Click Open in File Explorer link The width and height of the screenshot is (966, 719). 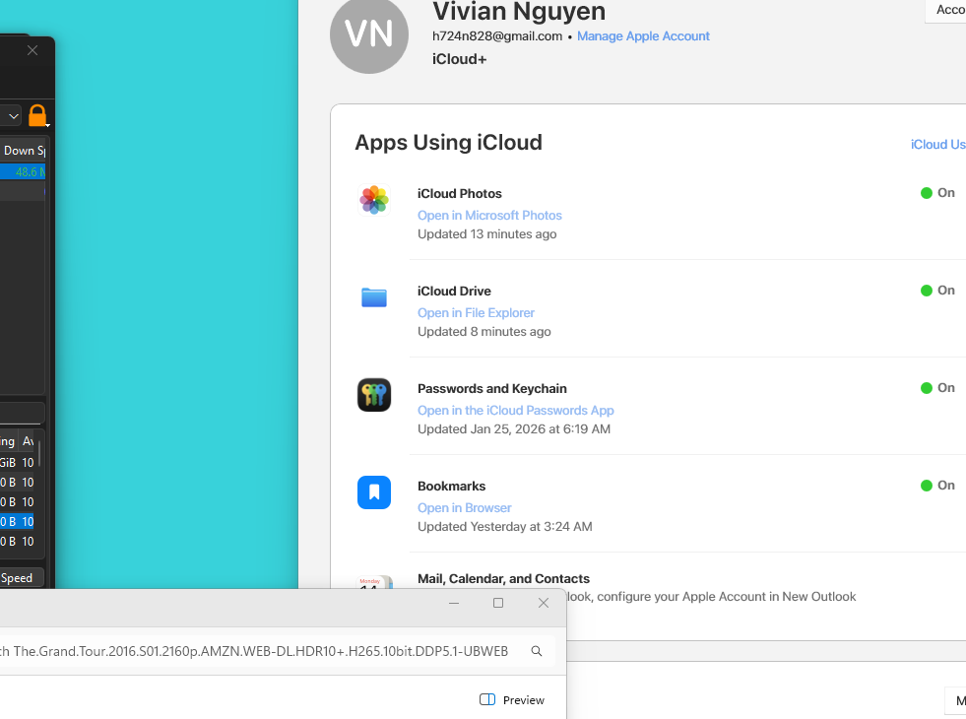(x=476, y=313)
